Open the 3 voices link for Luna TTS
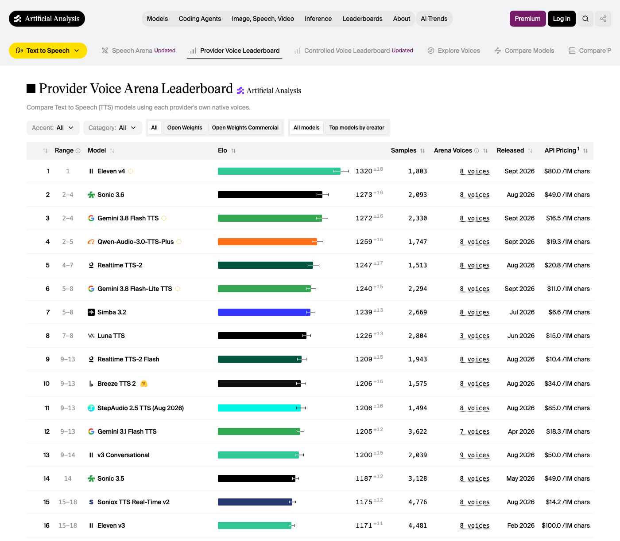This screenshot has height=541, width=620. (475, 336)
